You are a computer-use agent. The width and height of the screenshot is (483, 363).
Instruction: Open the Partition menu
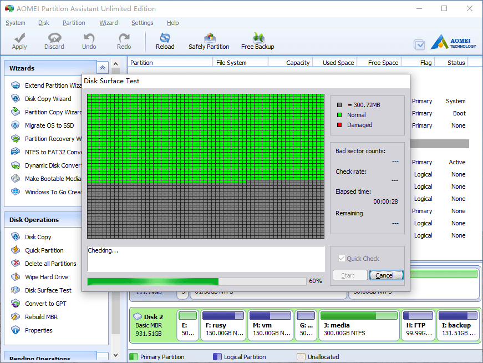coord(74,23)
